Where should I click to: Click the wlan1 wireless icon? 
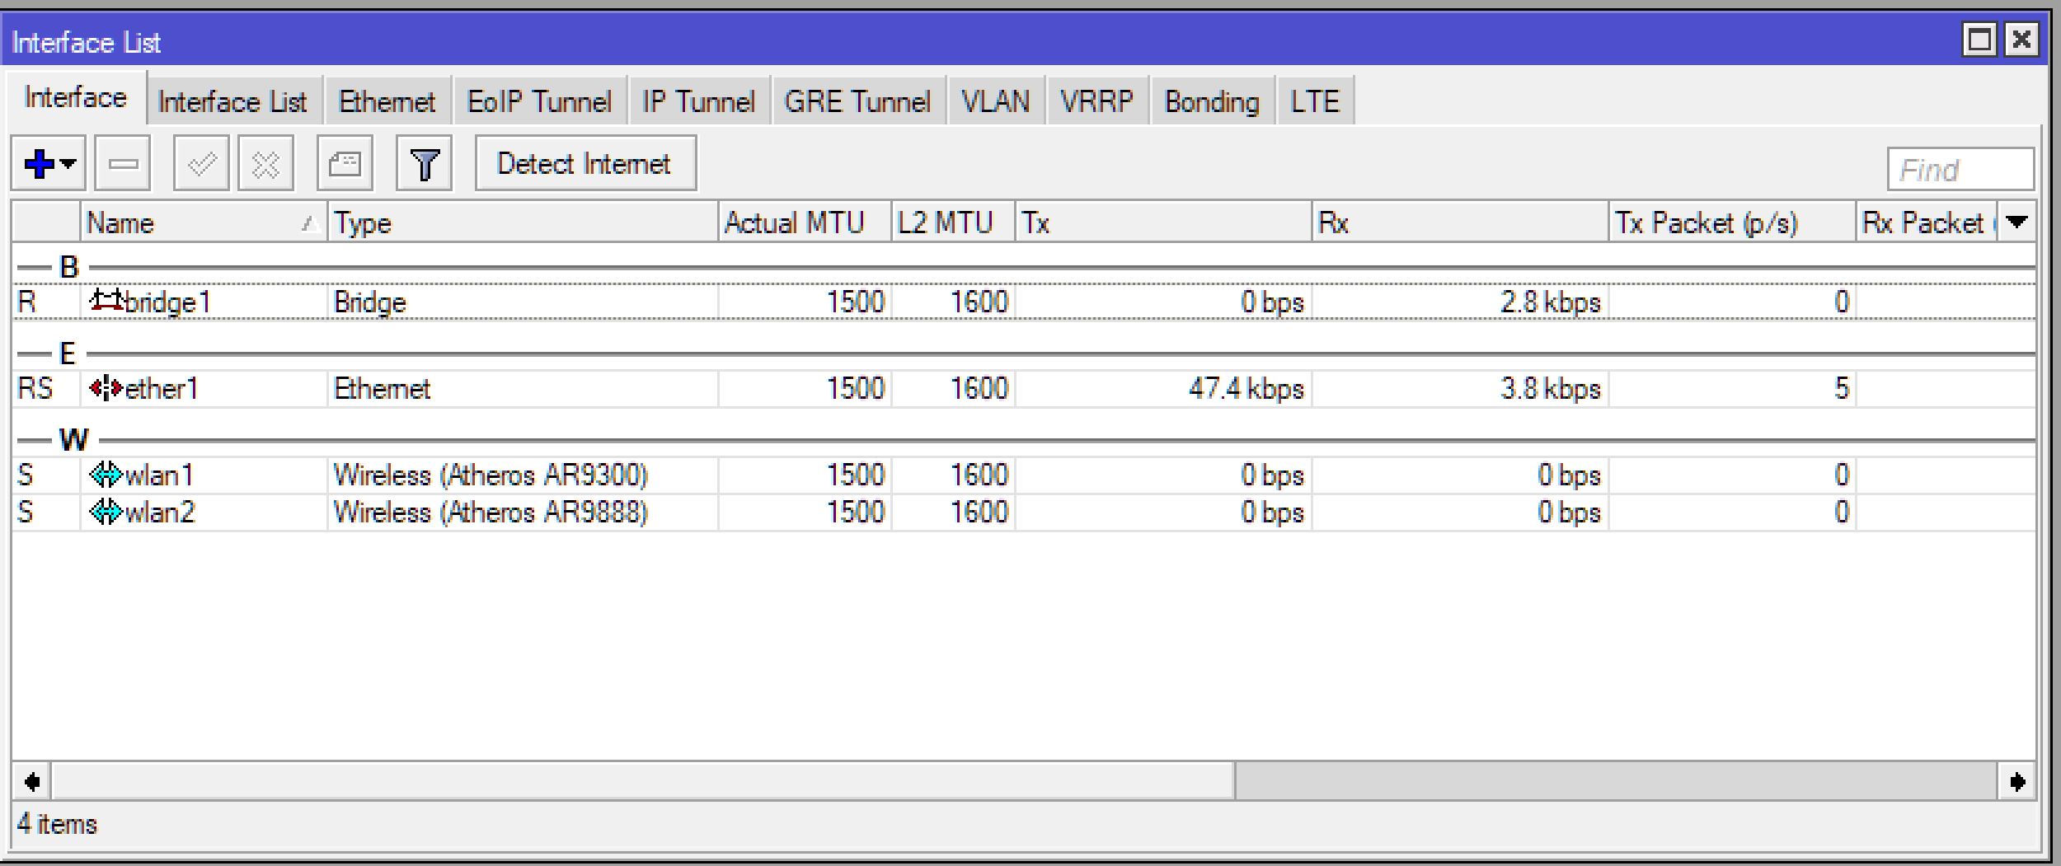click(106, 474)
